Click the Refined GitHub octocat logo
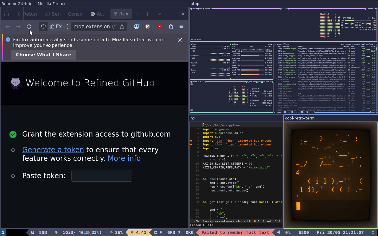 tap(16, 83)
